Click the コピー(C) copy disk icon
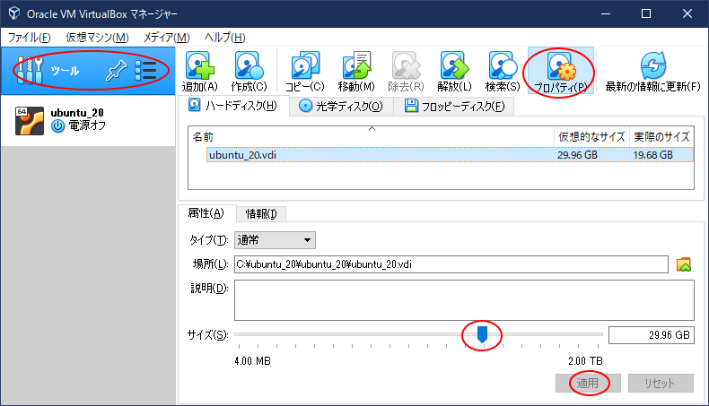Screen dimensions: 709x406 coord(305,66)
